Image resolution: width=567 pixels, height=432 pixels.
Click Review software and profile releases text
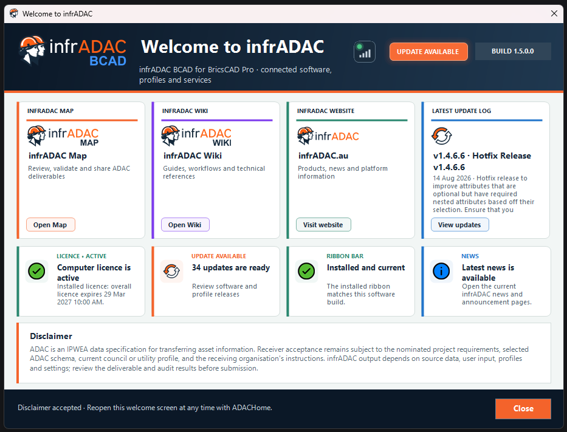tap(225, 290)
